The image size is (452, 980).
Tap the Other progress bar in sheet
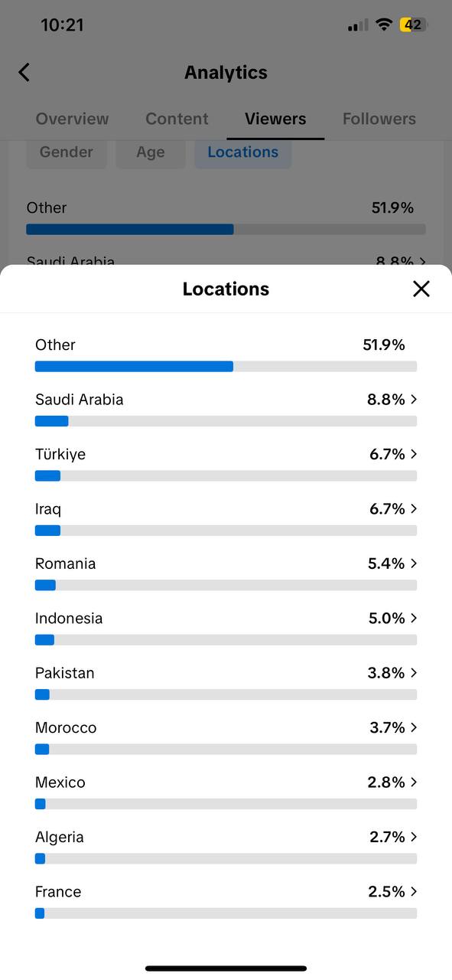tap(226, 366)
